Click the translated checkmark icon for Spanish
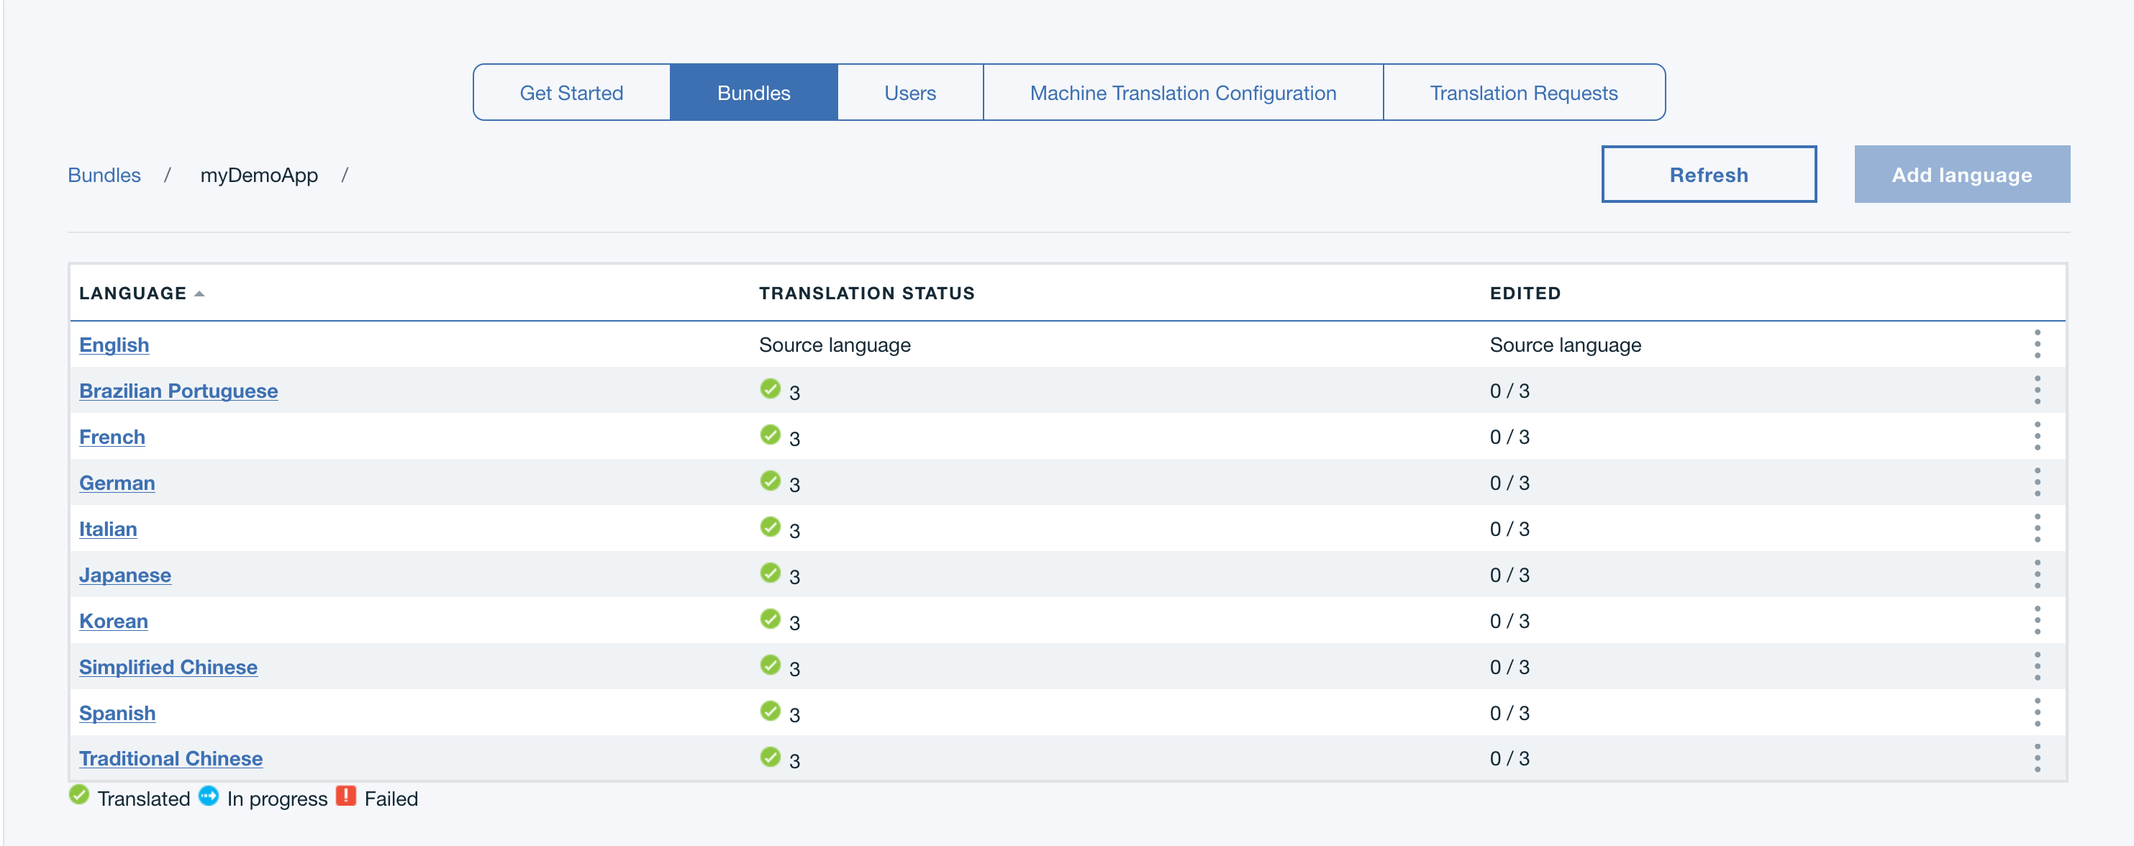 pyautogui.click(x=771, y=710)
